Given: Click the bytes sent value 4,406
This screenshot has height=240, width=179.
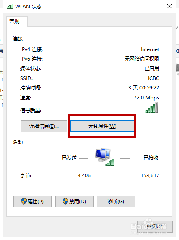Looking at the screenshot, I should pyautogui.click(x=84, y=175).
